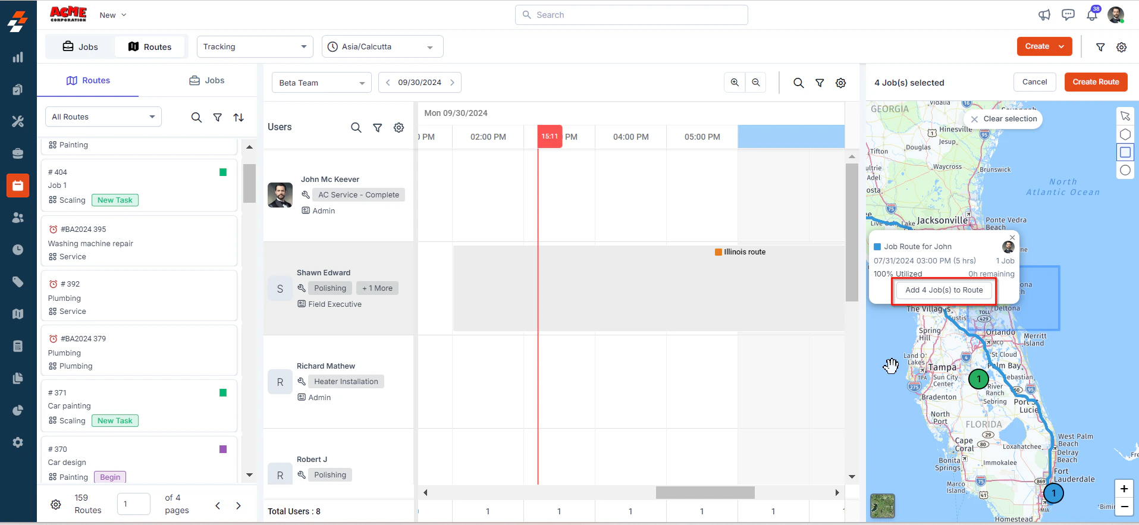Select the circle selection tool on map
This screenshot has height=525, width=1139.
(x=1125, y=170)
